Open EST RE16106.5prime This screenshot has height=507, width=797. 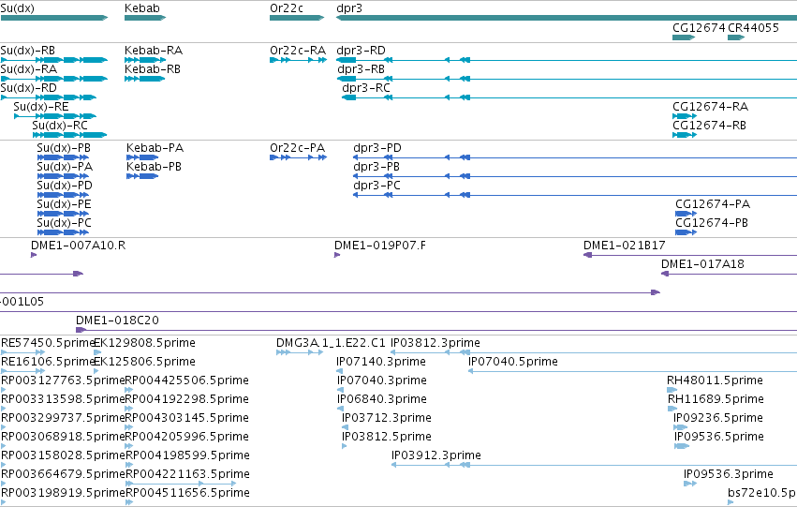coord(22,371)
